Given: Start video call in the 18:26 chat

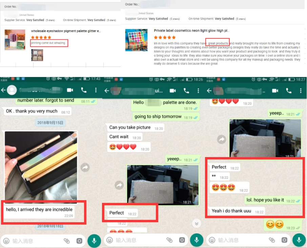Looking at the screenshot, I should (x=172, y=91).
